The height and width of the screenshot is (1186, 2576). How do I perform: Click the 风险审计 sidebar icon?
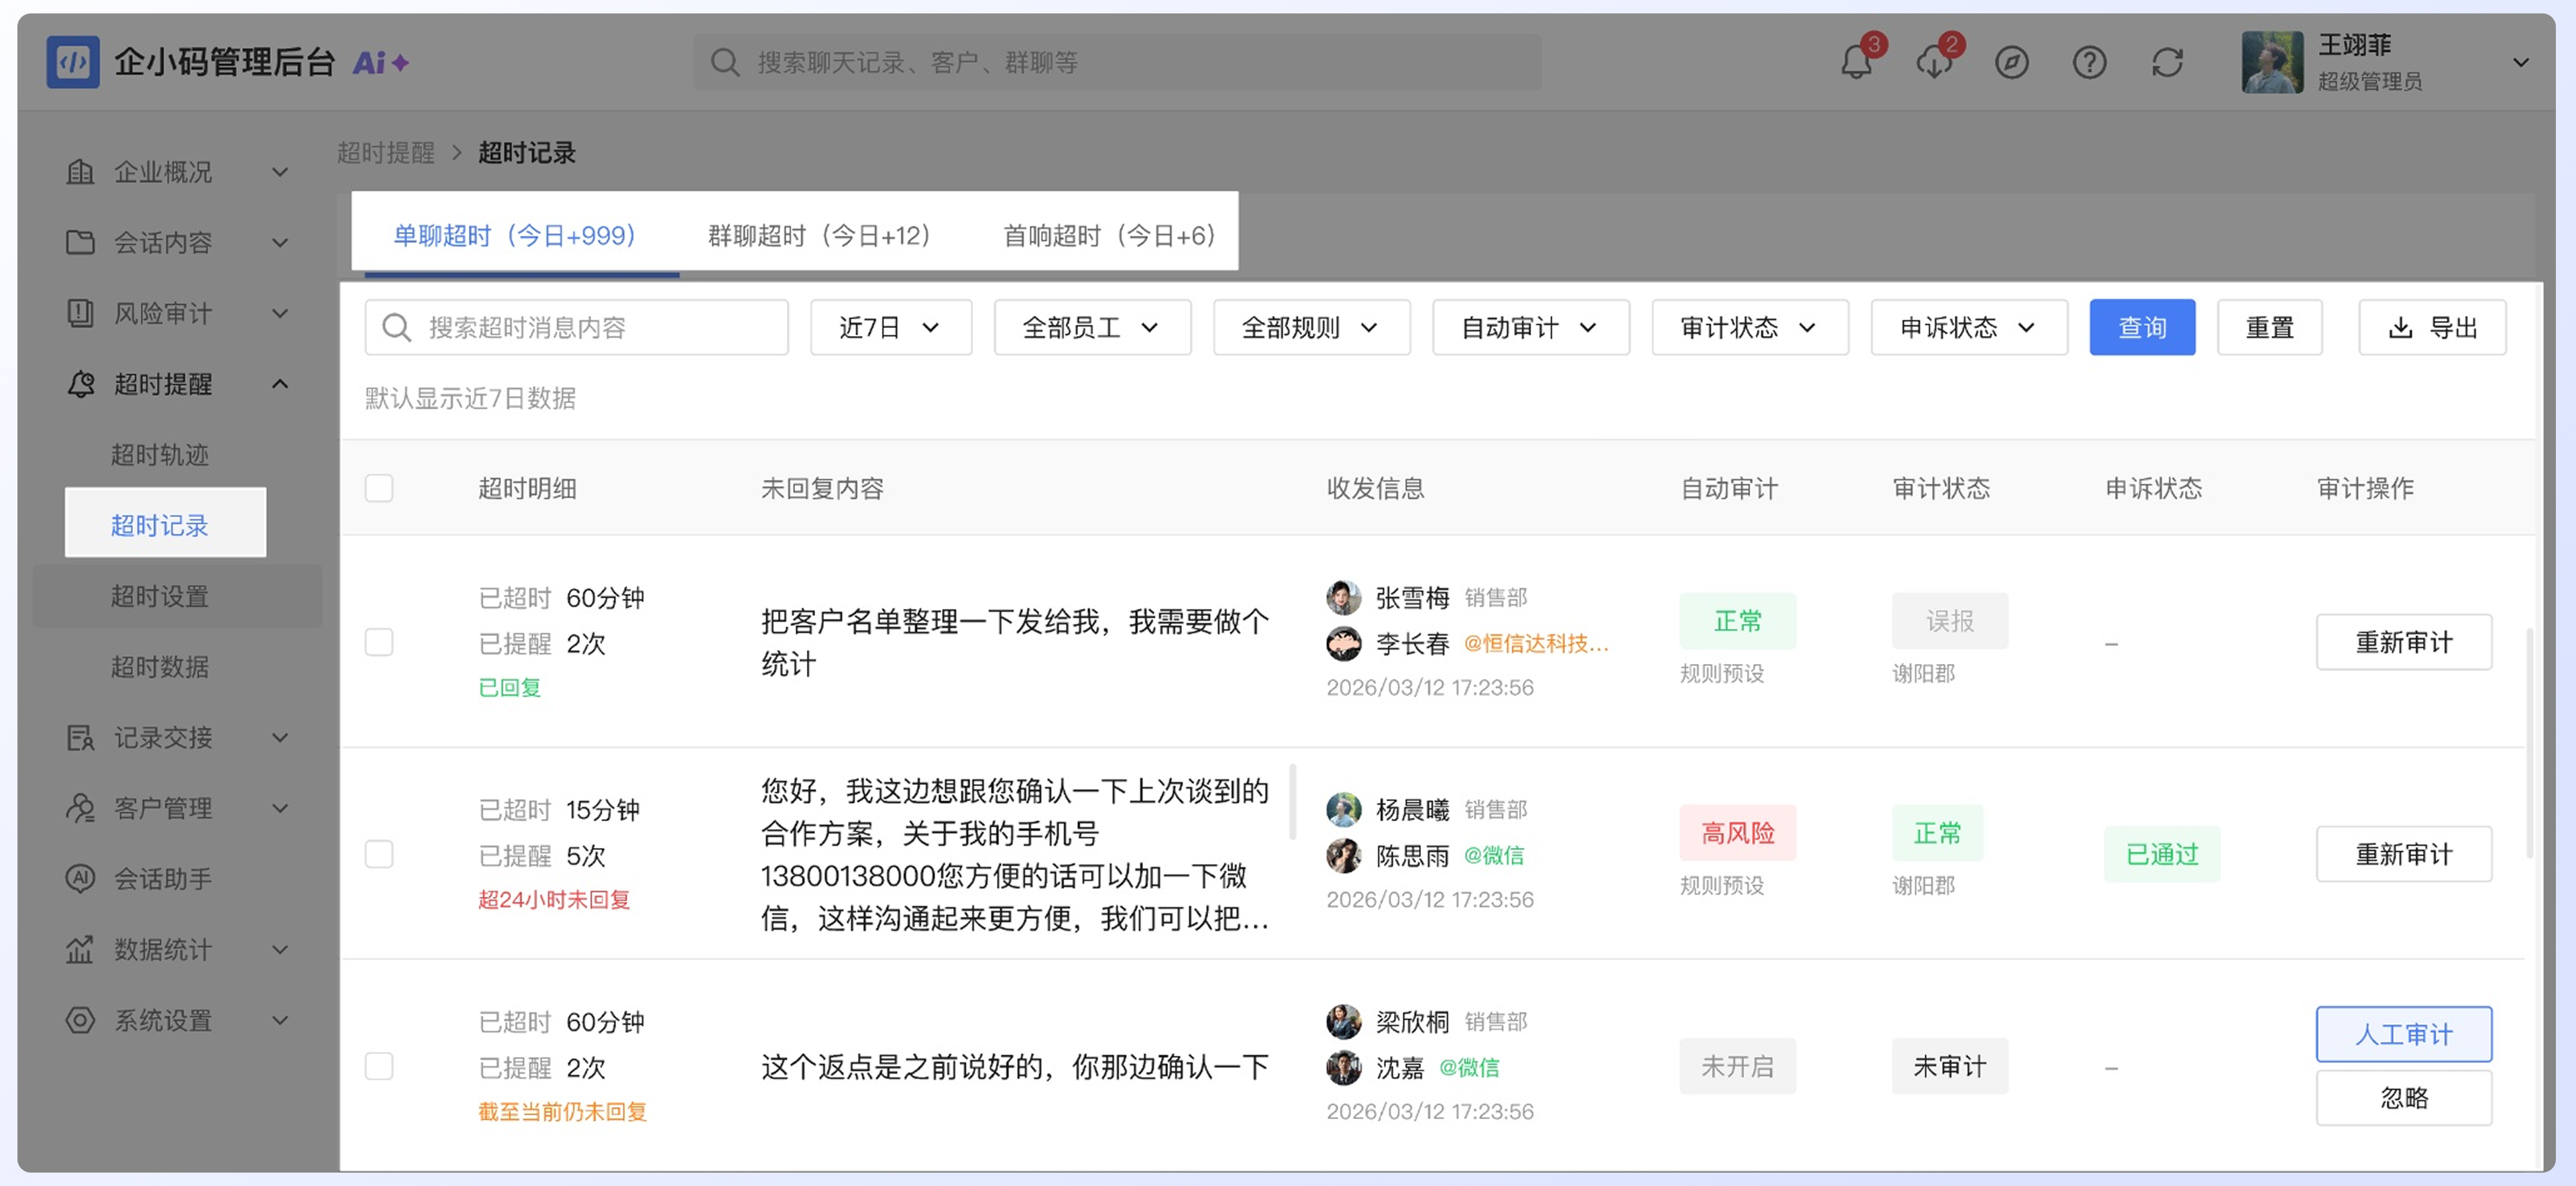click(x=80, y=313)
